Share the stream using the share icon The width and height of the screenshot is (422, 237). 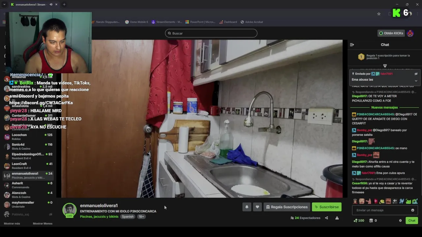tap(326, 218)
